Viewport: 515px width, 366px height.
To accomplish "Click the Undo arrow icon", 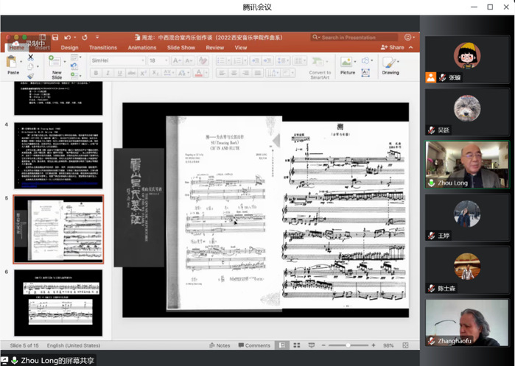I will (67, 37).
